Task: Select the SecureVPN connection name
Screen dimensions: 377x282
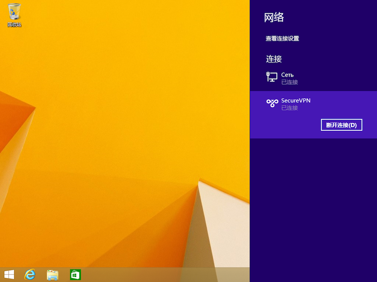Action: (x=296, y=101)
